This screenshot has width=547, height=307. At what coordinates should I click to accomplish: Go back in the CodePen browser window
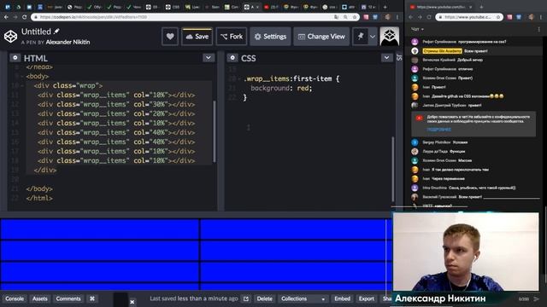point(6,17)
